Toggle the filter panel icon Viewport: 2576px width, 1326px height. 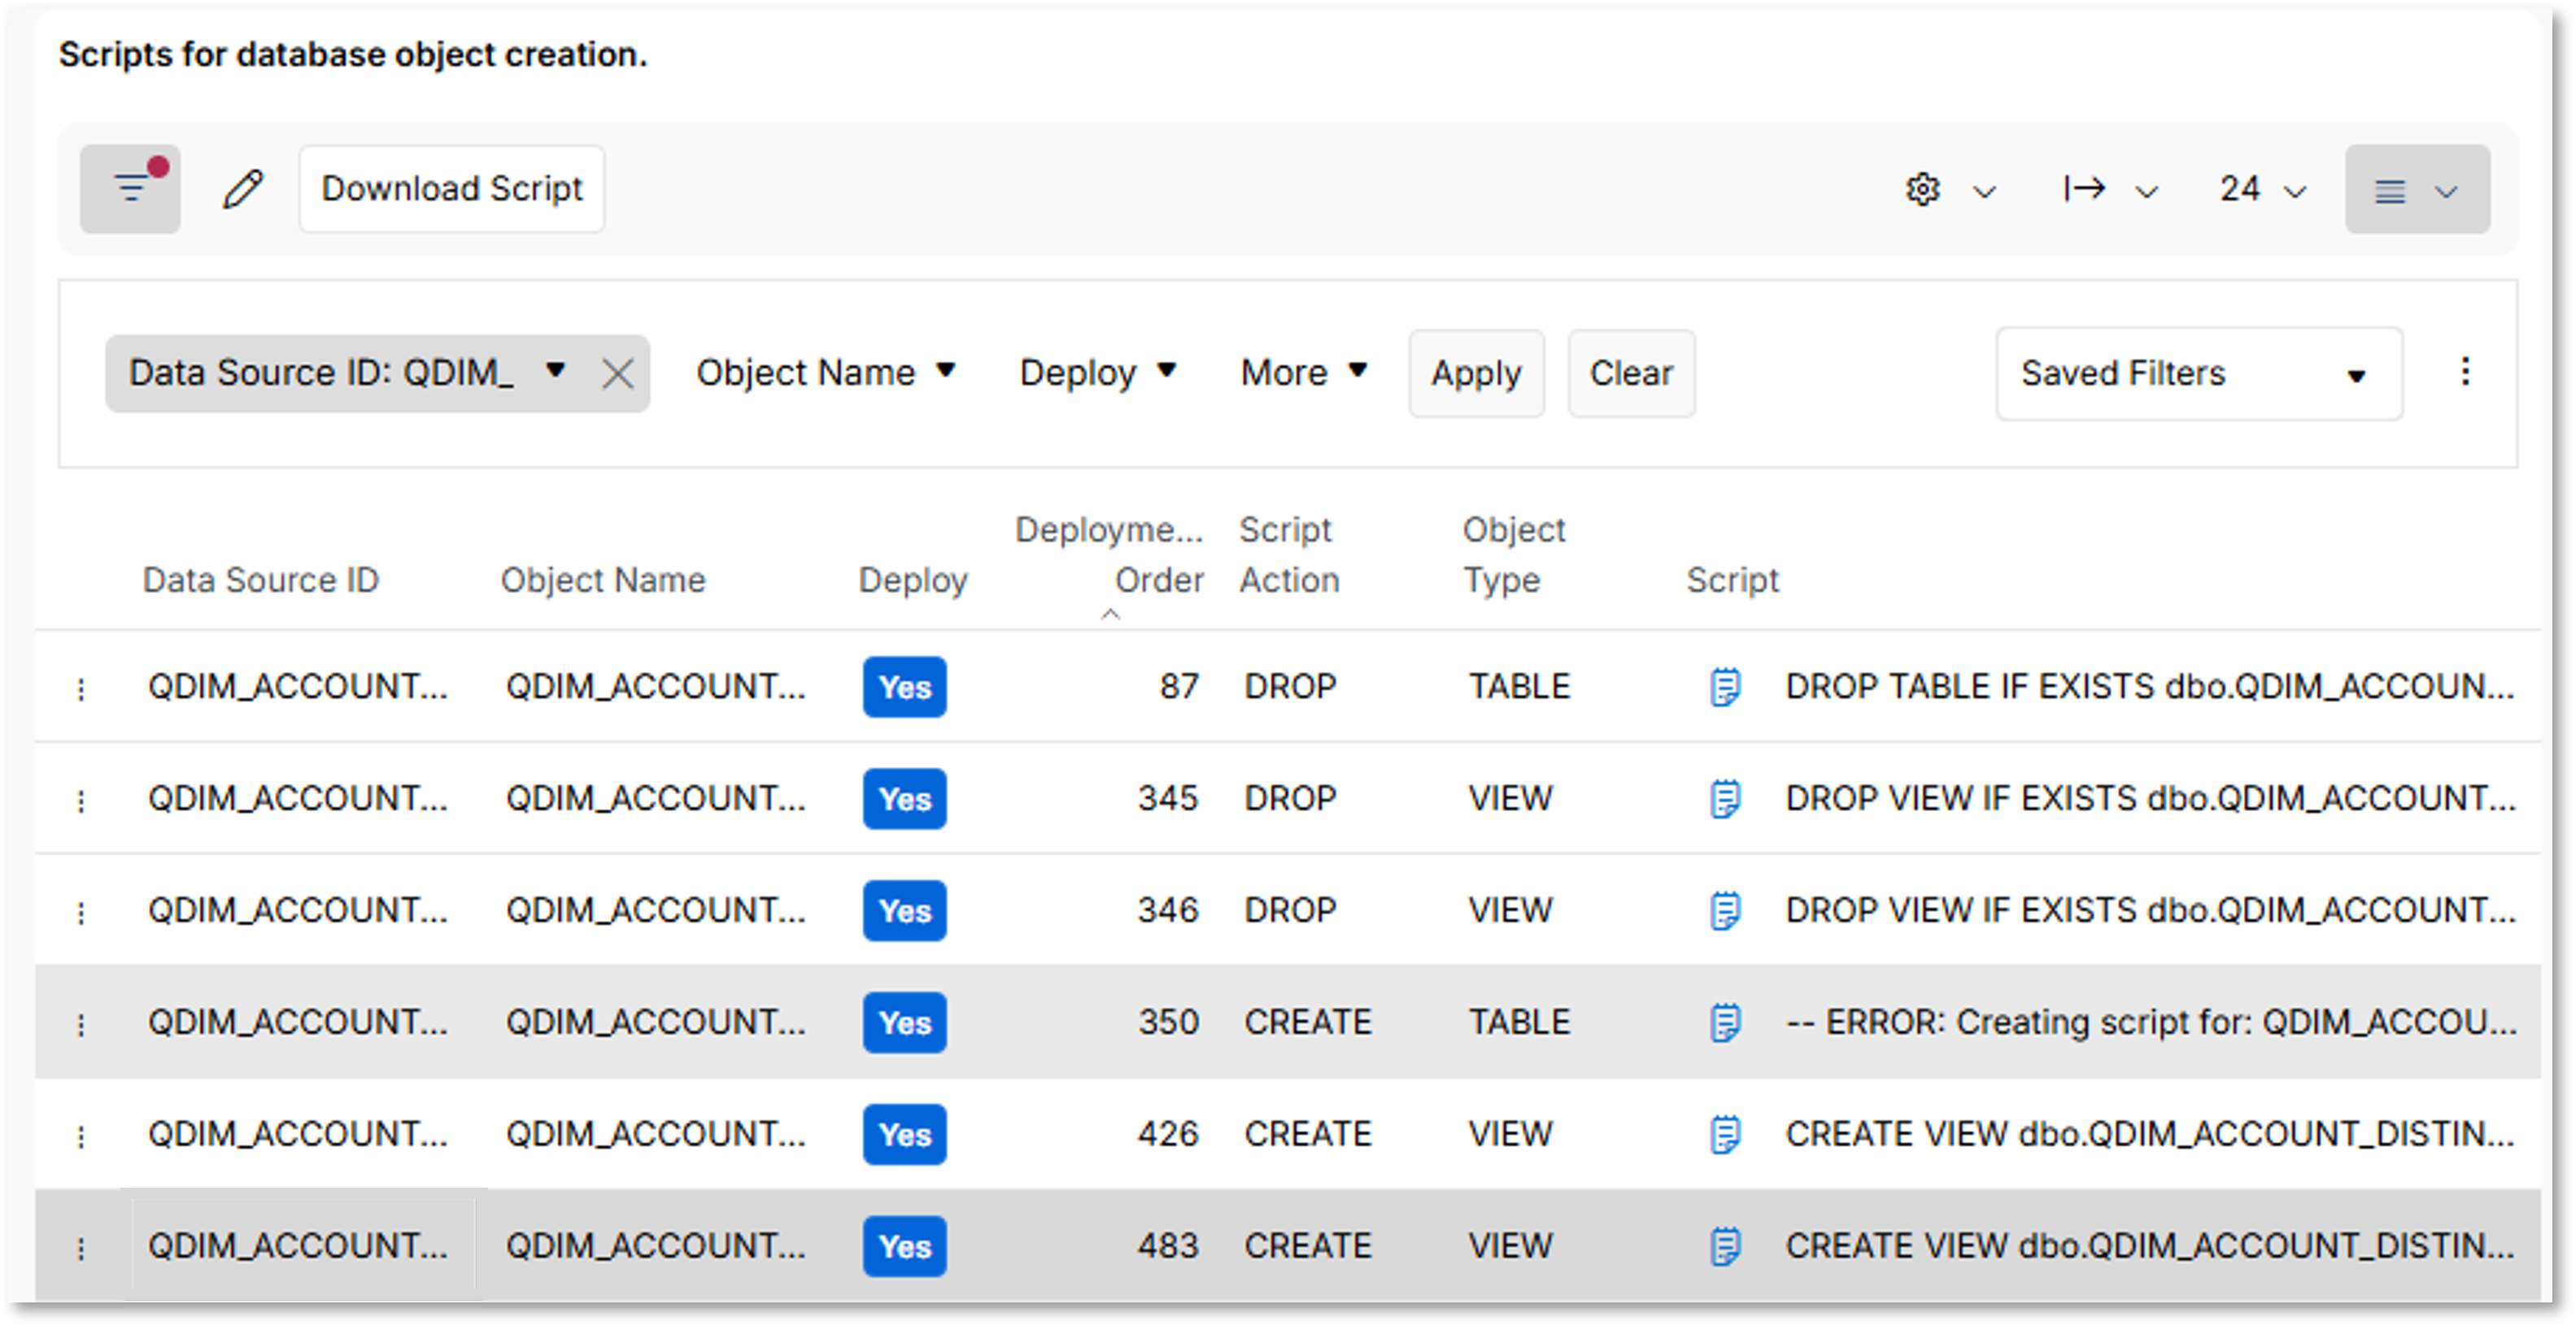tap(130, 188)
